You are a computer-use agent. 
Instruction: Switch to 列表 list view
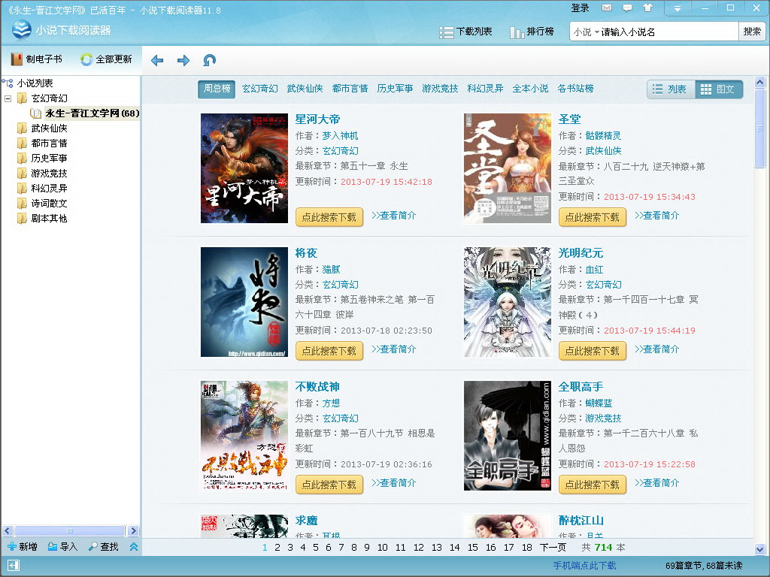pos(670,89)
